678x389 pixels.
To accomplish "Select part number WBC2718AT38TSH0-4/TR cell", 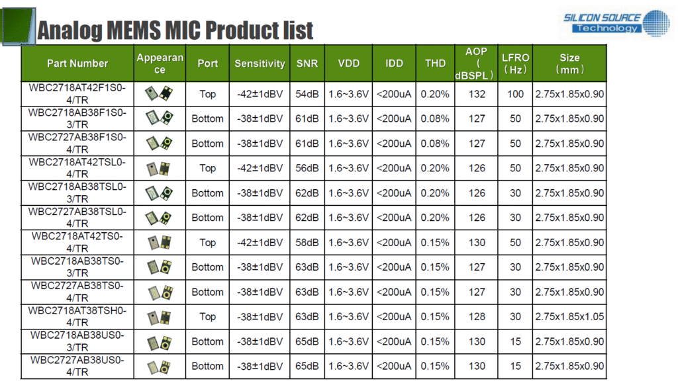I will pos(77,316).
